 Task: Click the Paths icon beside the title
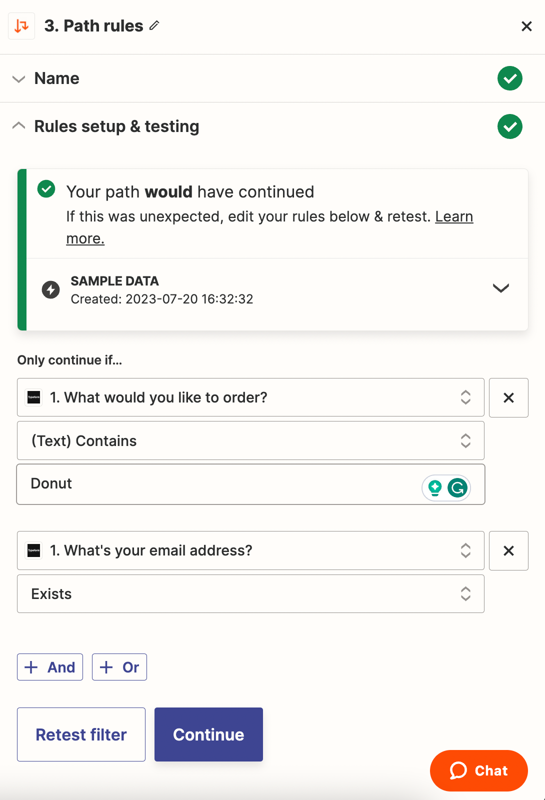[21, 26]
